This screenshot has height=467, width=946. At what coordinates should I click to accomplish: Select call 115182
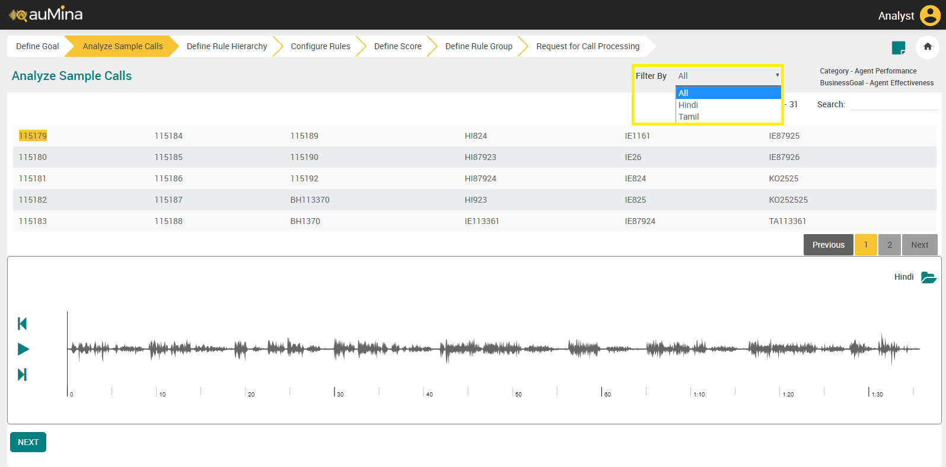click(x=33, y=200)
